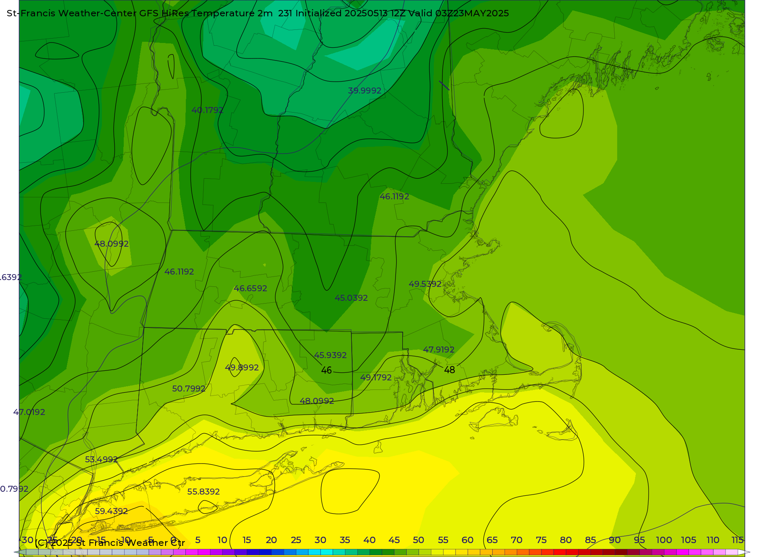Click the copyright St Francis Weather Ctr text

(x=110, y=543)
